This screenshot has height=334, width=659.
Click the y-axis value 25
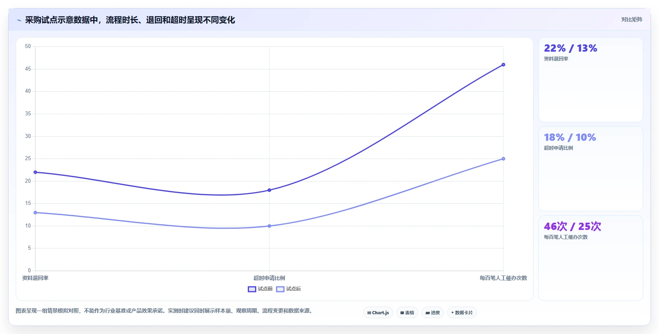coord(28,159)
